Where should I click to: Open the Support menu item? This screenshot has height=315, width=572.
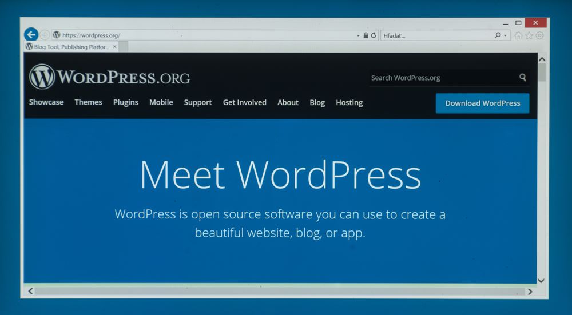(x=198, y=103)
